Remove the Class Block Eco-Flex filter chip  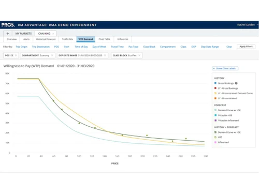coord(139,55)
